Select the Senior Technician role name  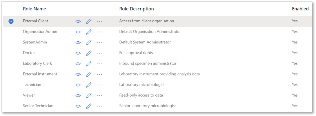(x=38, y=106)
